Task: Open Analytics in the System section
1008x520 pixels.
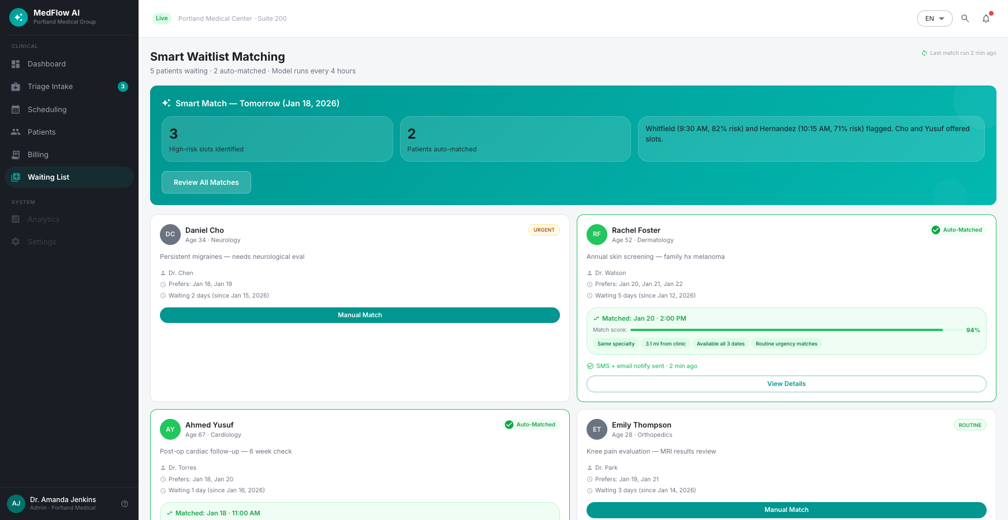Action: (x=69, y=219)
